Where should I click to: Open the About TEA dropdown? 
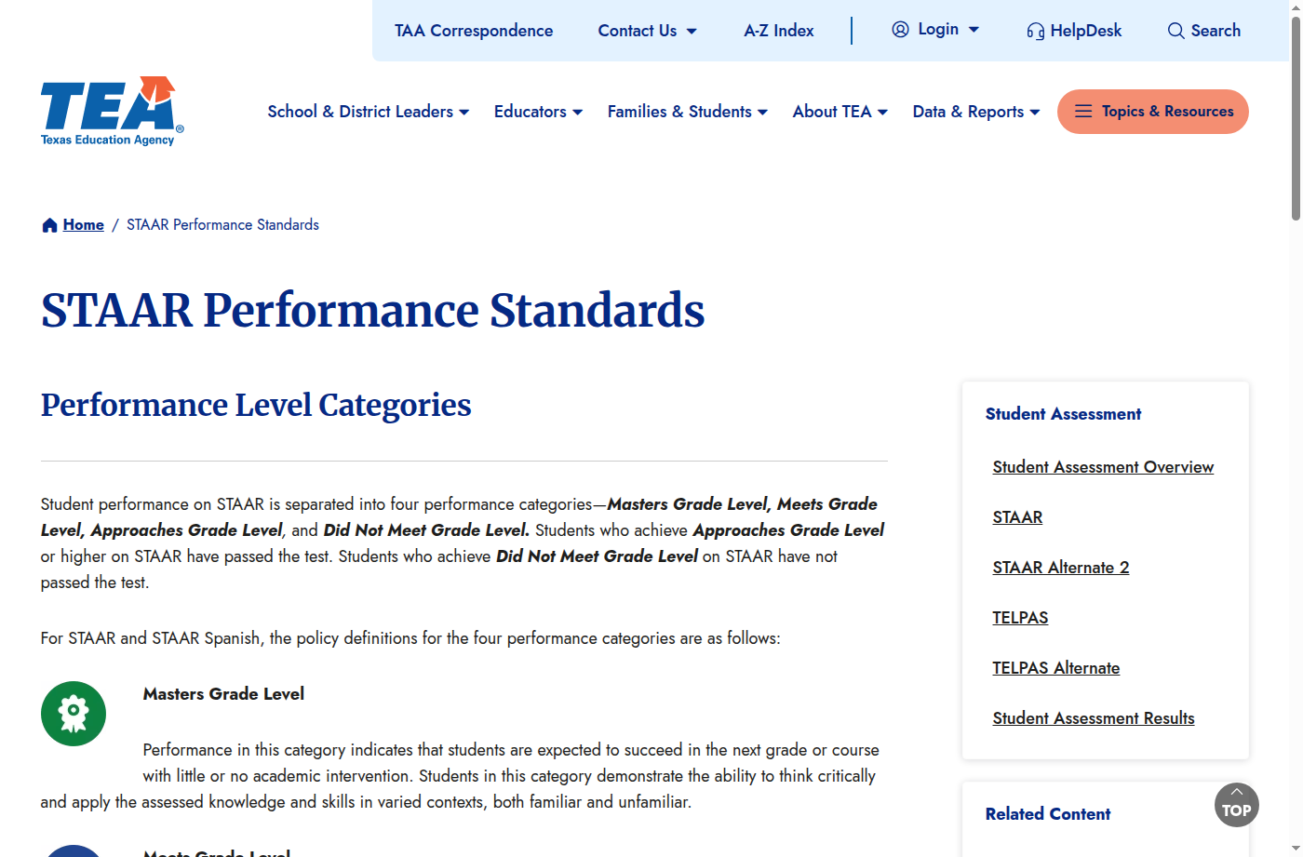coord(840,112)
